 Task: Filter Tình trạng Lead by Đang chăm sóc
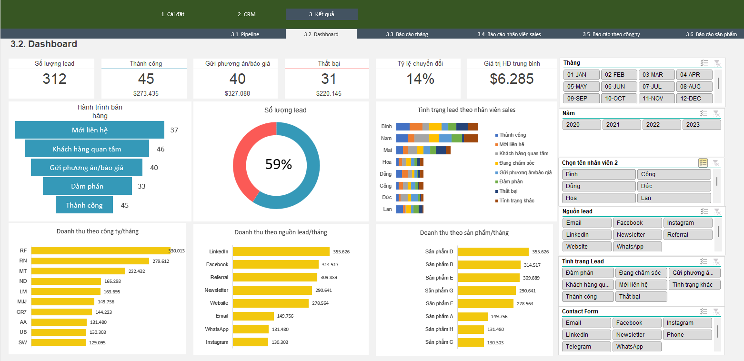[641, 273]
